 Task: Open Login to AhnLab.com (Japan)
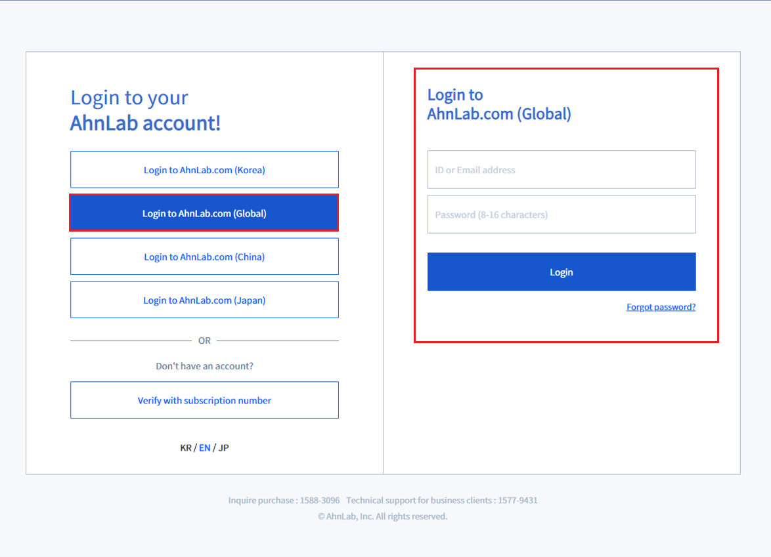[x=204, y=300]
